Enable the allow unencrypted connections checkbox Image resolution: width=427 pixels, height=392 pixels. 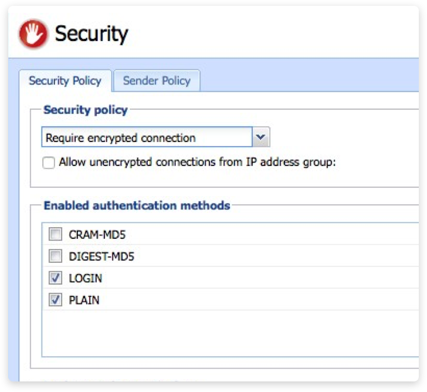click(x=49, y=163)
